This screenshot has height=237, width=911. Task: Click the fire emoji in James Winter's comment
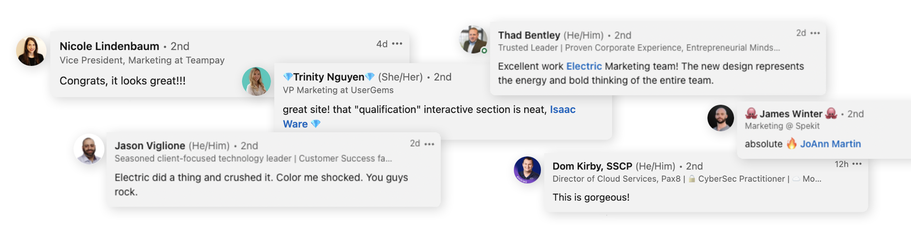point(791,144)
